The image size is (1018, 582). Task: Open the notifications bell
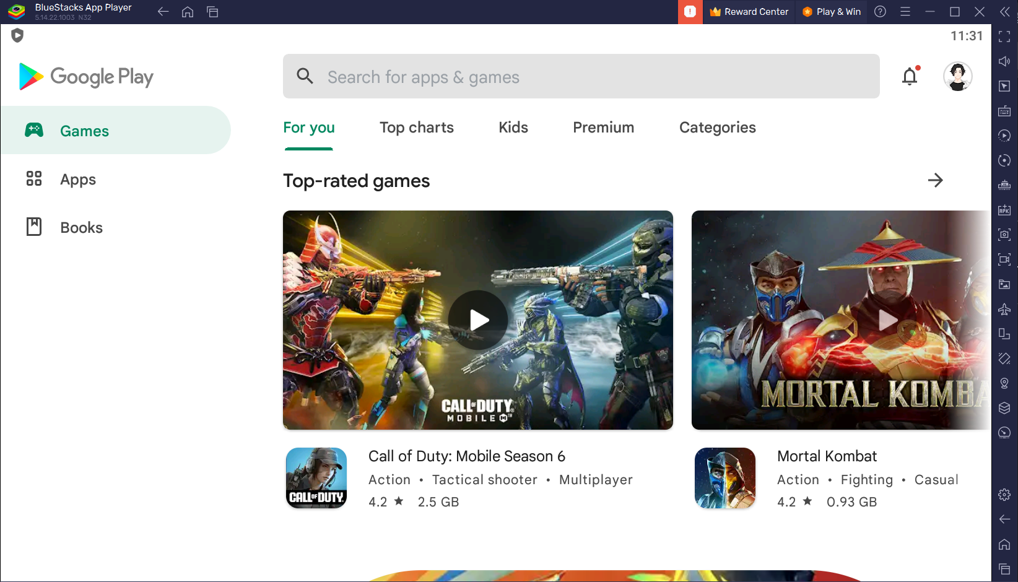[x=910, y=76]
